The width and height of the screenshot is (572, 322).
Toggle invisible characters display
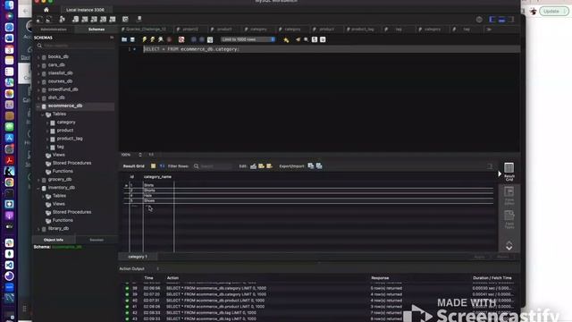click(x=315, y=39)
